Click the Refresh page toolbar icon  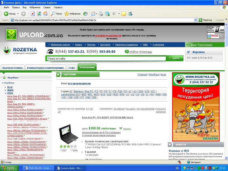point(39,14)
